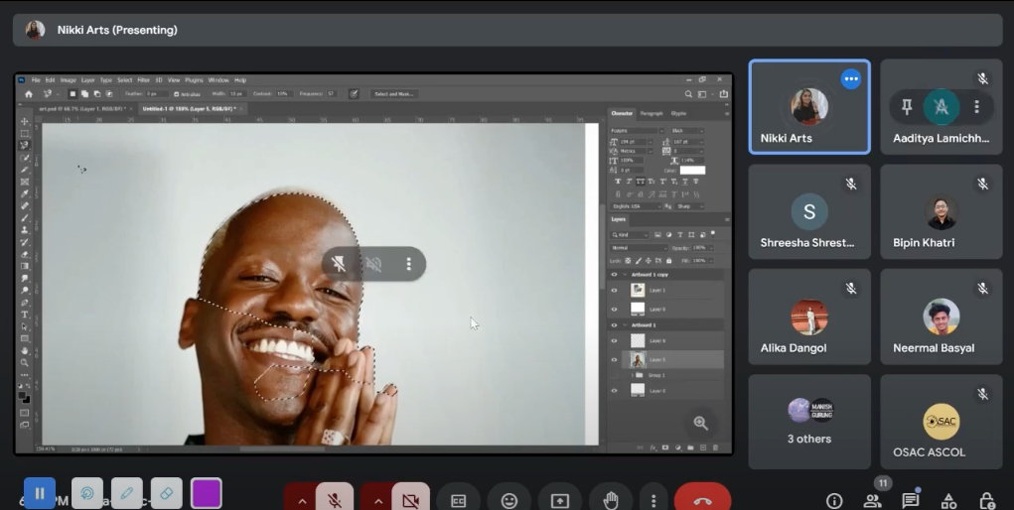Click the Character panel text color swatch

point(692,170)
